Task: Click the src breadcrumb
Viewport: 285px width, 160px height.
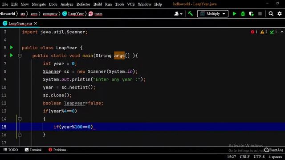Action: 23,14
